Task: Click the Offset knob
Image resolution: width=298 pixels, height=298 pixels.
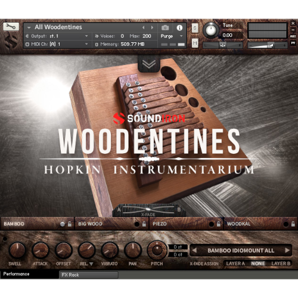Action: 64,250
